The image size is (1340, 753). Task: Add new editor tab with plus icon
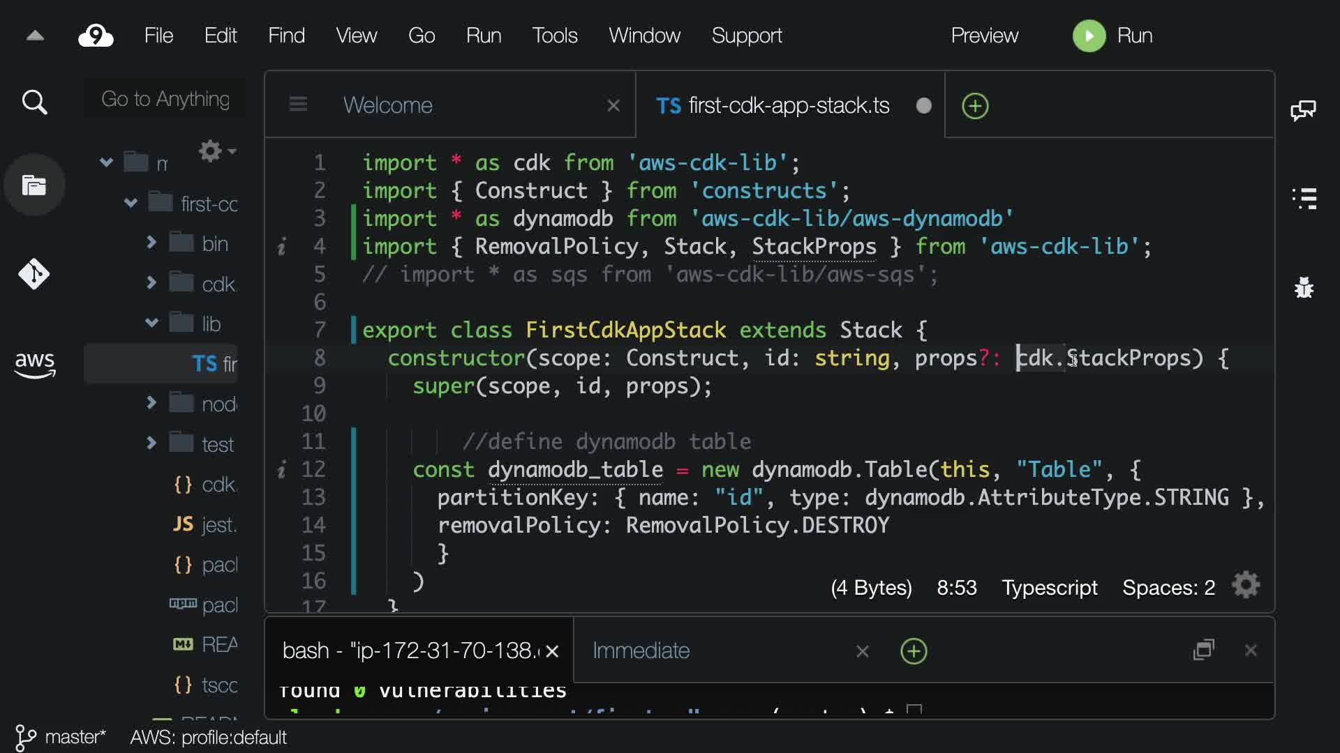[x=975, y=106]
